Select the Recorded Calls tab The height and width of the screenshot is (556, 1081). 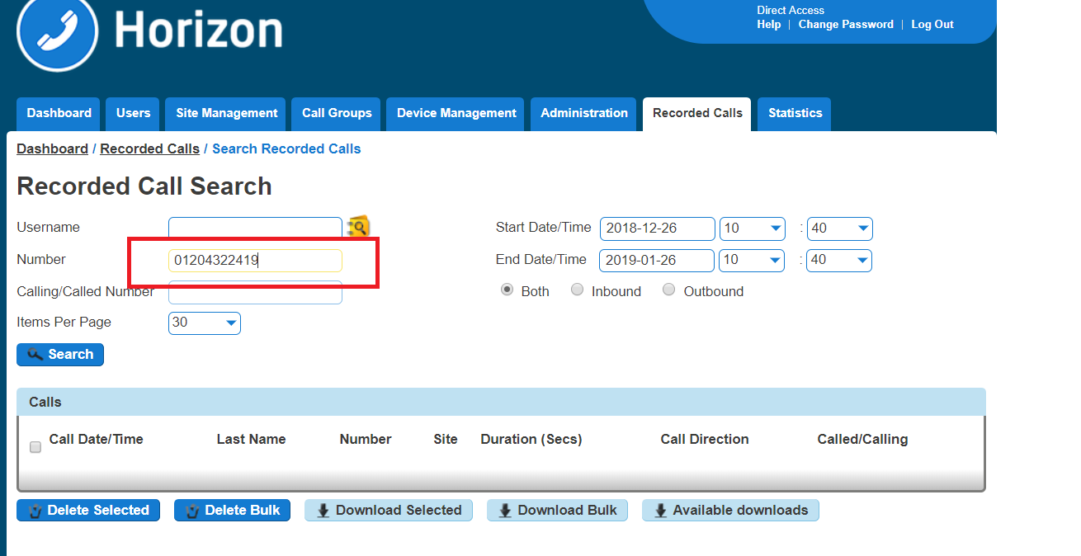[x=697, y=114]
